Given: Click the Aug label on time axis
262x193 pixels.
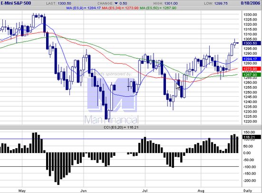Looking at the screenshot, I should tap(201, 191).
